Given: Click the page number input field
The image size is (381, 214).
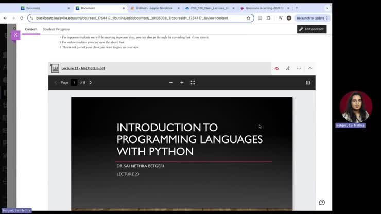Looking at the screenshot, I should pyautogui.click(x=74, y=83).
